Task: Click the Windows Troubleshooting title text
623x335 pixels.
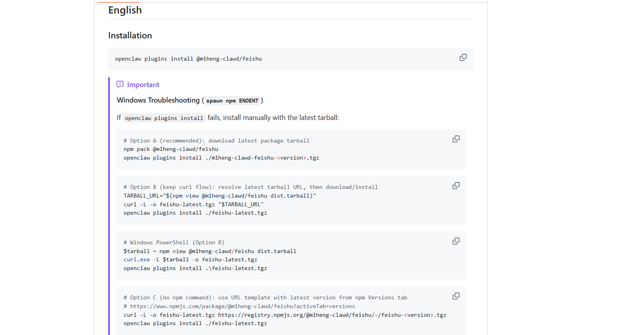Action: coord(158,100)
